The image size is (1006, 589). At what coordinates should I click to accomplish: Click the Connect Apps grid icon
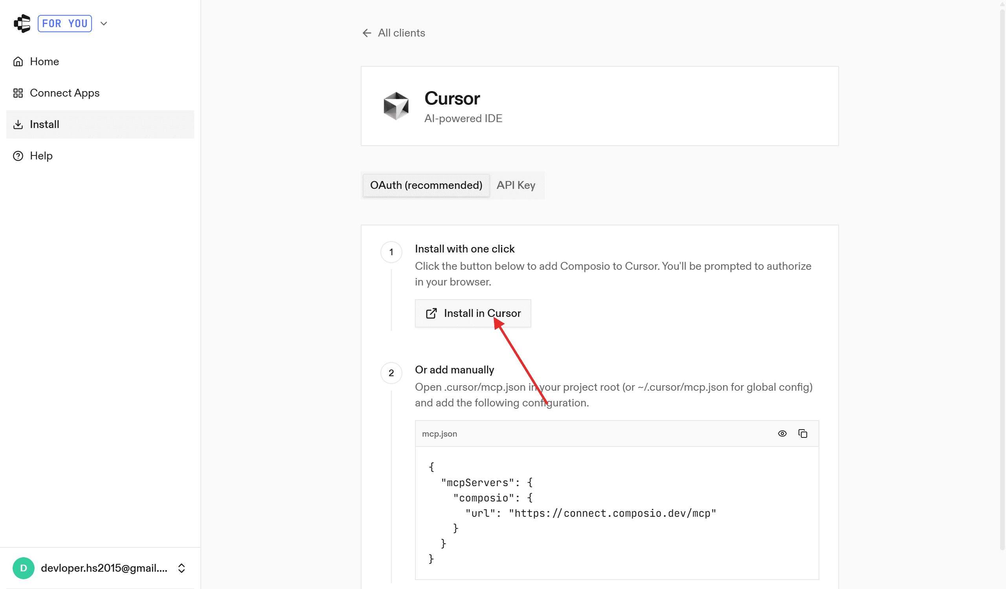coord(18,93)
